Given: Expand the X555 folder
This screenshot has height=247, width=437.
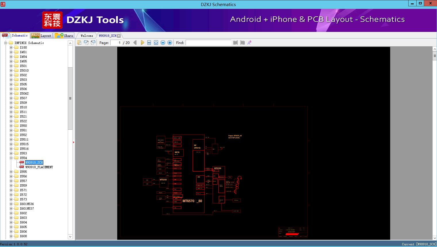Looking at the screenshot, I should click(x=11, y=172).
